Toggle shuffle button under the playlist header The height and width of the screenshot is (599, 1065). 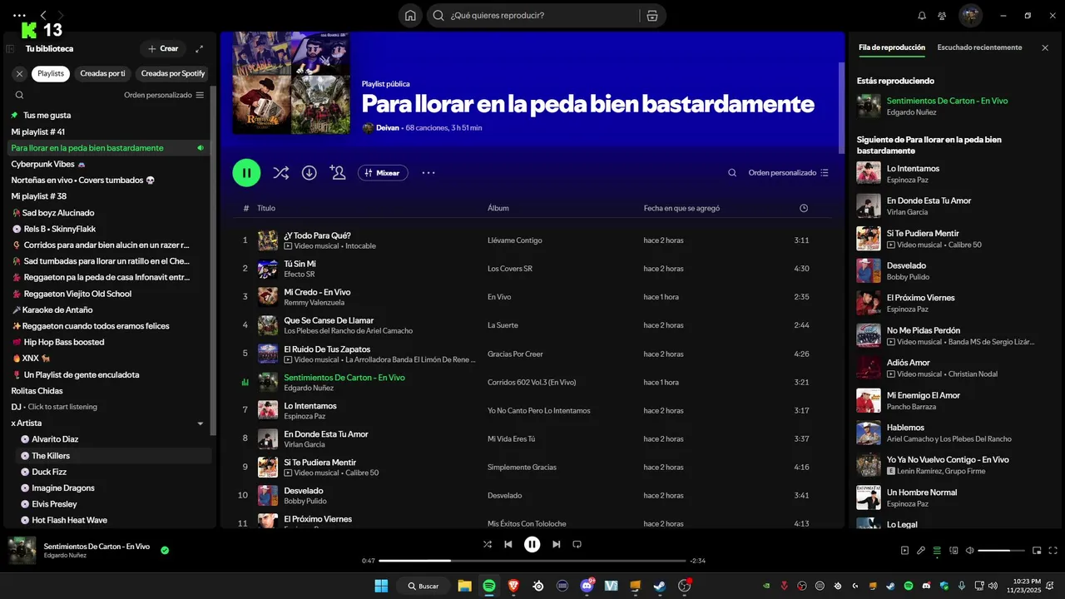pyautogui.click(x=280, y=173)
